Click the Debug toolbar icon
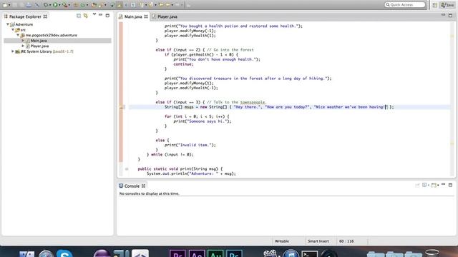 46,5
